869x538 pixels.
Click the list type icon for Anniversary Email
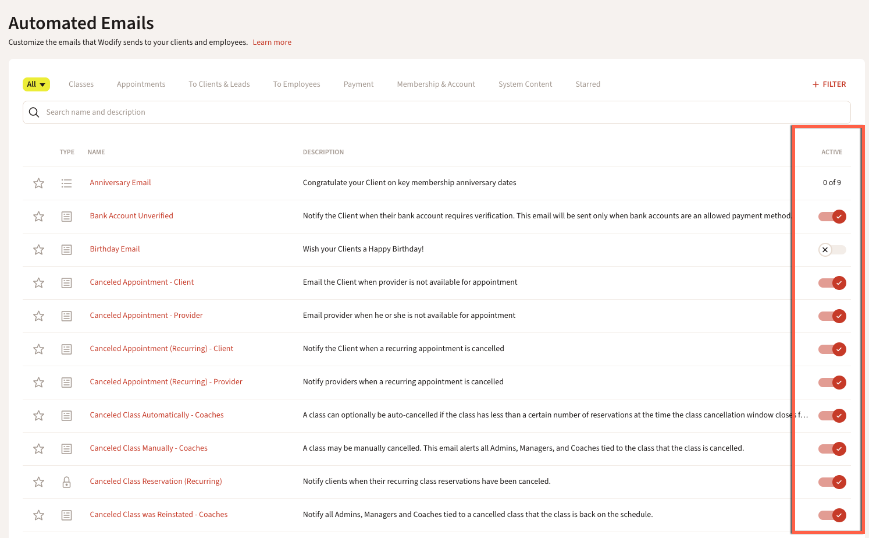(66, 183)
